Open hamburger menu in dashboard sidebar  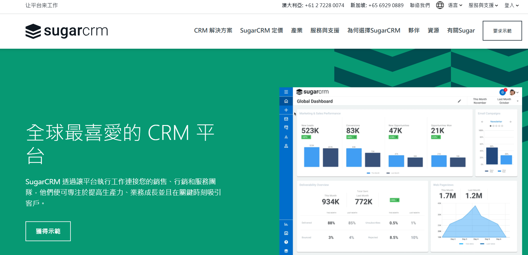286,92
